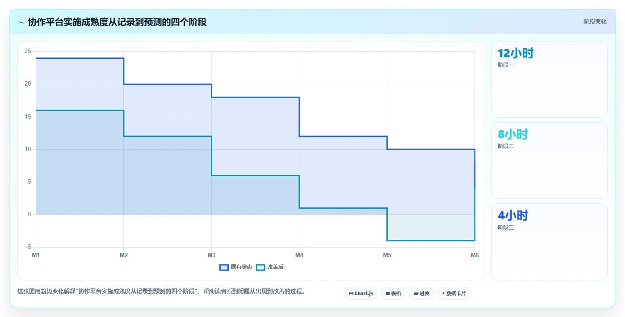This screenshot has width=625, height=317.
Task: Click the -5 y-axis value
Action: (28, 247)
